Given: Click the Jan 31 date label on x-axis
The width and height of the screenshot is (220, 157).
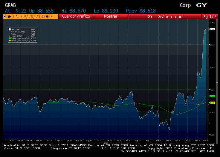Looking at the screenshot, I should pyautogui.click(x=11, y=141).
